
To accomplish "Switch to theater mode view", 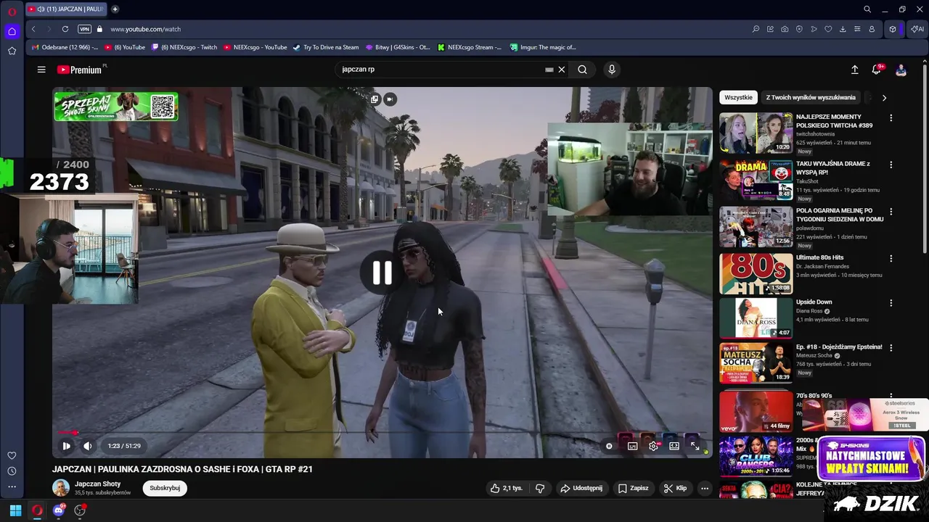I will tap(674, 446).
